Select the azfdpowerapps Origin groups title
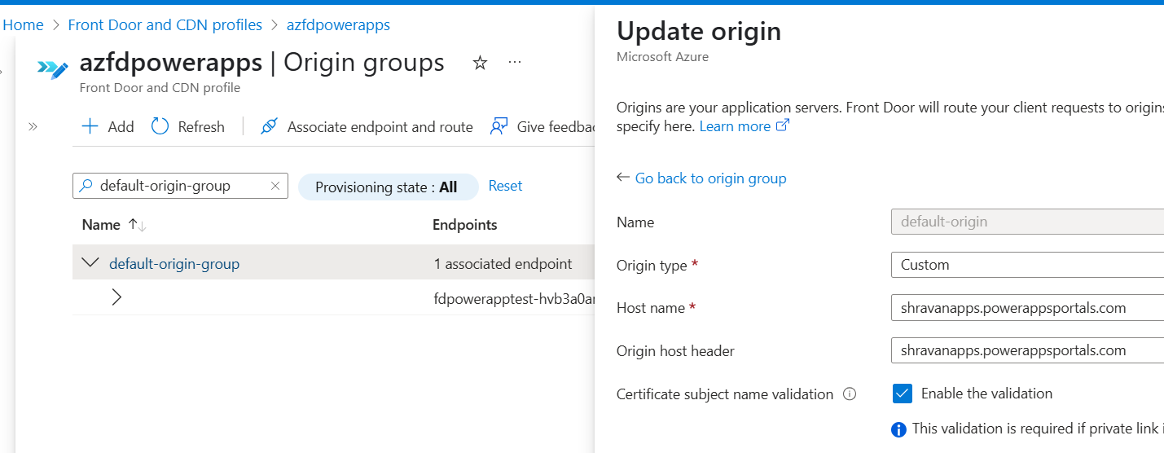Image resolution: width=1164 pixels, height=453 pixels. (x=262, y=63)
